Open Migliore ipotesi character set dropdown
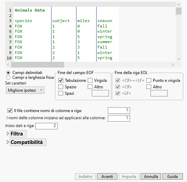 pyautogui.click(x=25, y=90)
